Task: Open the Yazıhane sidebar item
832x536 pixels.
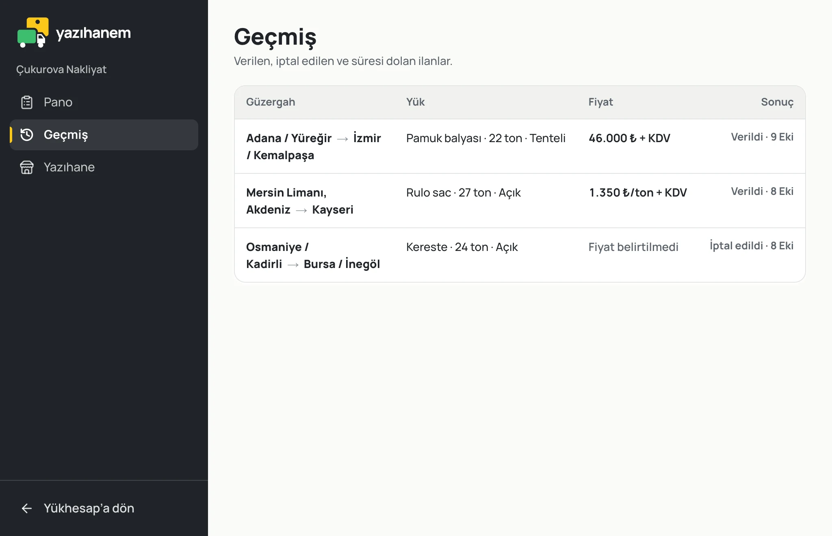Action: click(104, 167)
